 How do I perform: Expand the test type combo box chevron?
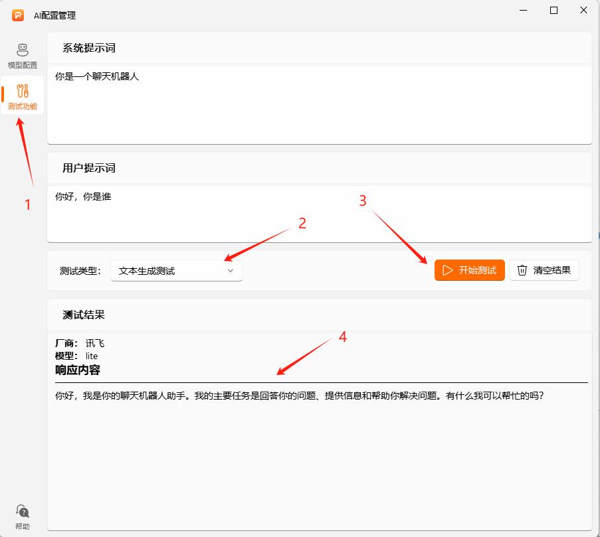pos(231,270)
